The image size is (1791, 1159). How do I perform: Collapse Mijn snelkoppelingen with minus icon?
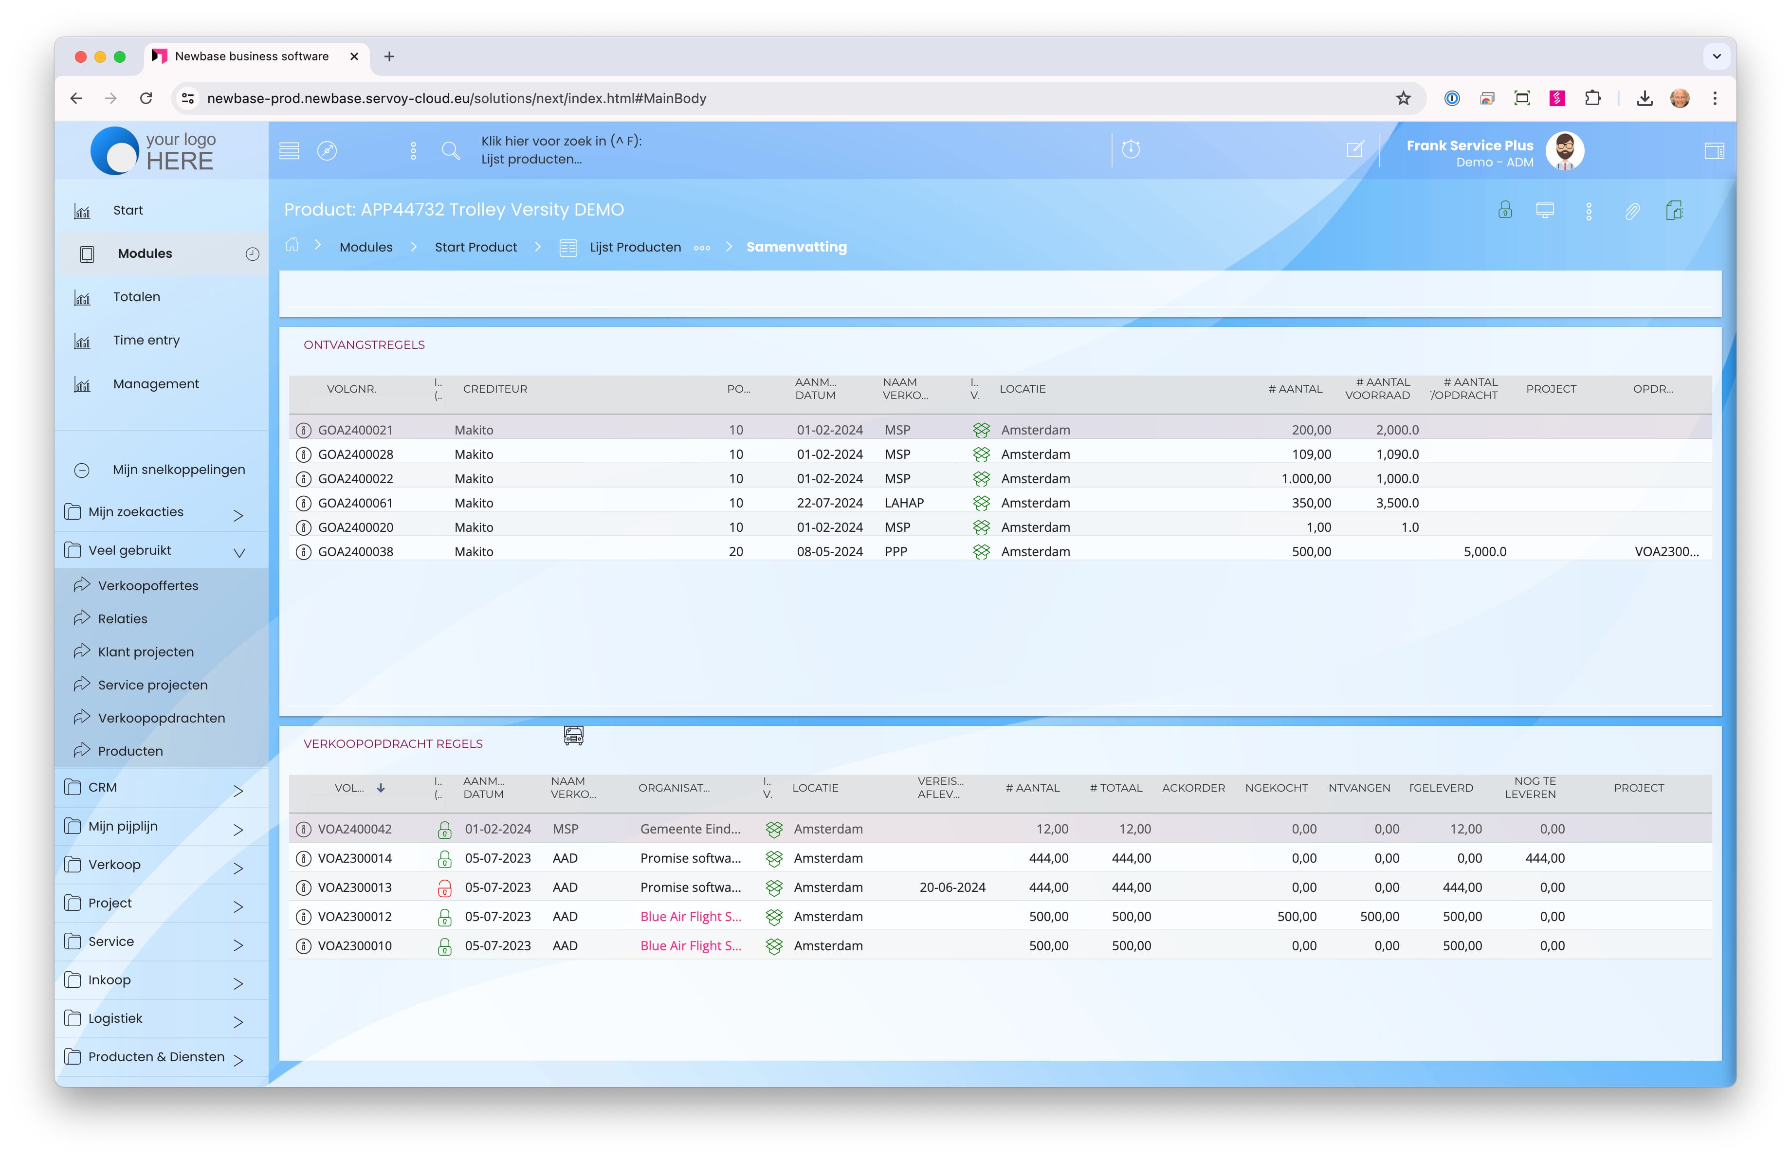click(82, 470)
